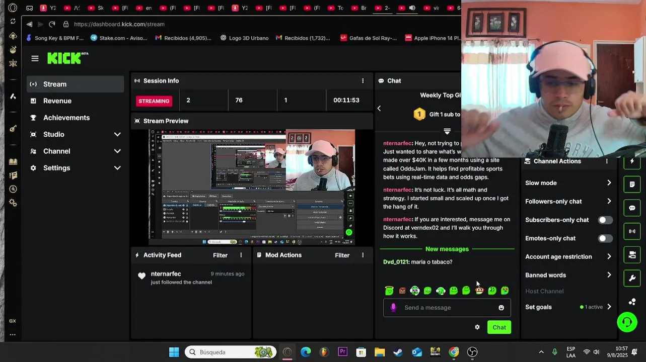Open the Mod Actions three-dot menu
This screenshot has height=362, width=646.
pyautogui.click(x=363, y=255)
